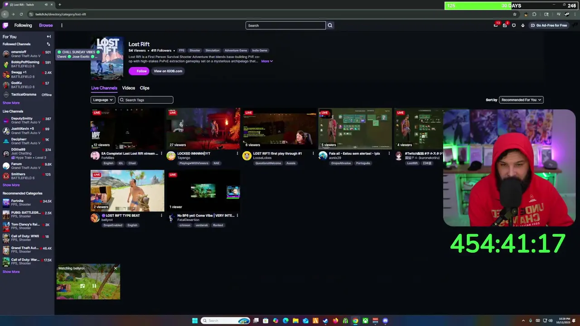580x326 pixels.
Task: Click the Search Tags input field
Action: 146,100
